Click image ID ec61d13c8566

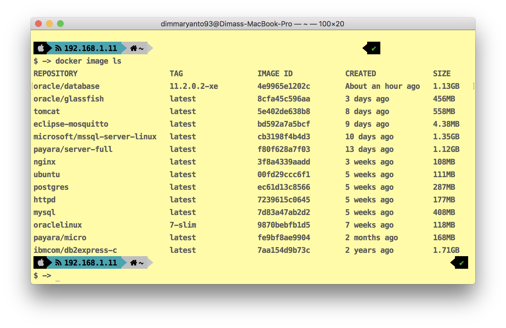(x=284, y=187)
